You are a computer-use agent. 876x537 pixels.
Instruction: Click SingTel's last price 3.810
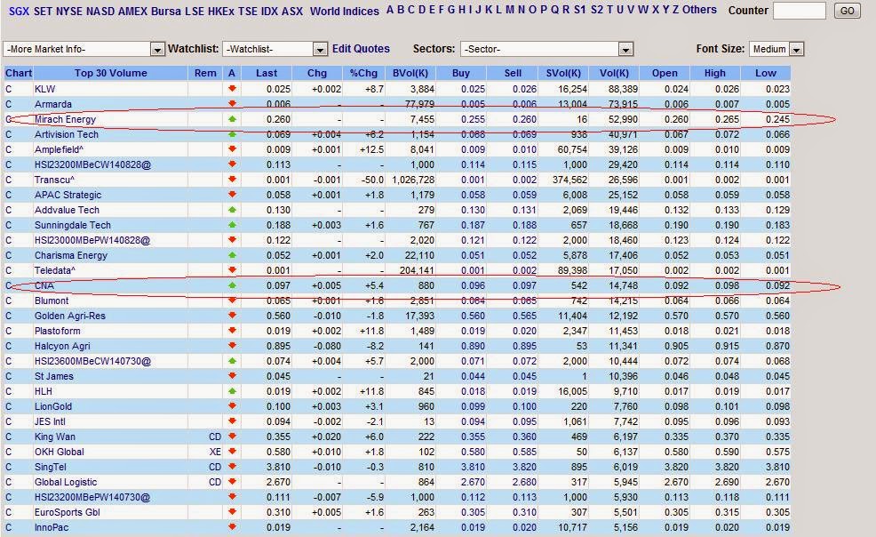click(x=278, y=467)
